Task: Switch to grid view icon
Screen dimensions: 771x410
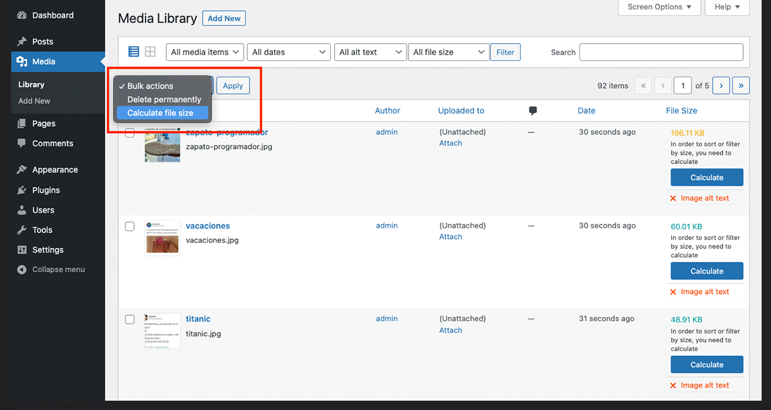Action: coord(151,52)
